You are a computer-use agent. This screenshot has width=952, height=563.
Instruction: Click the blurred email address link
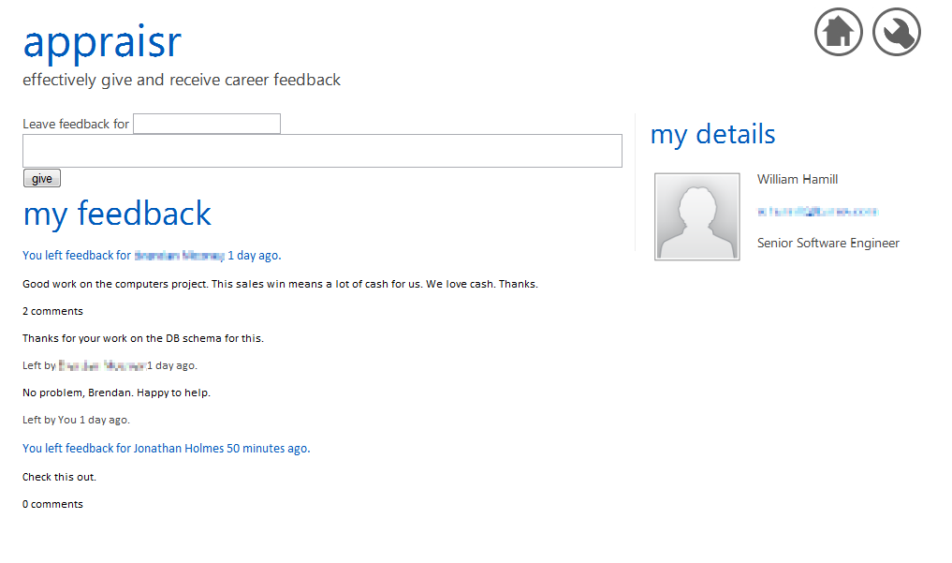817,212
